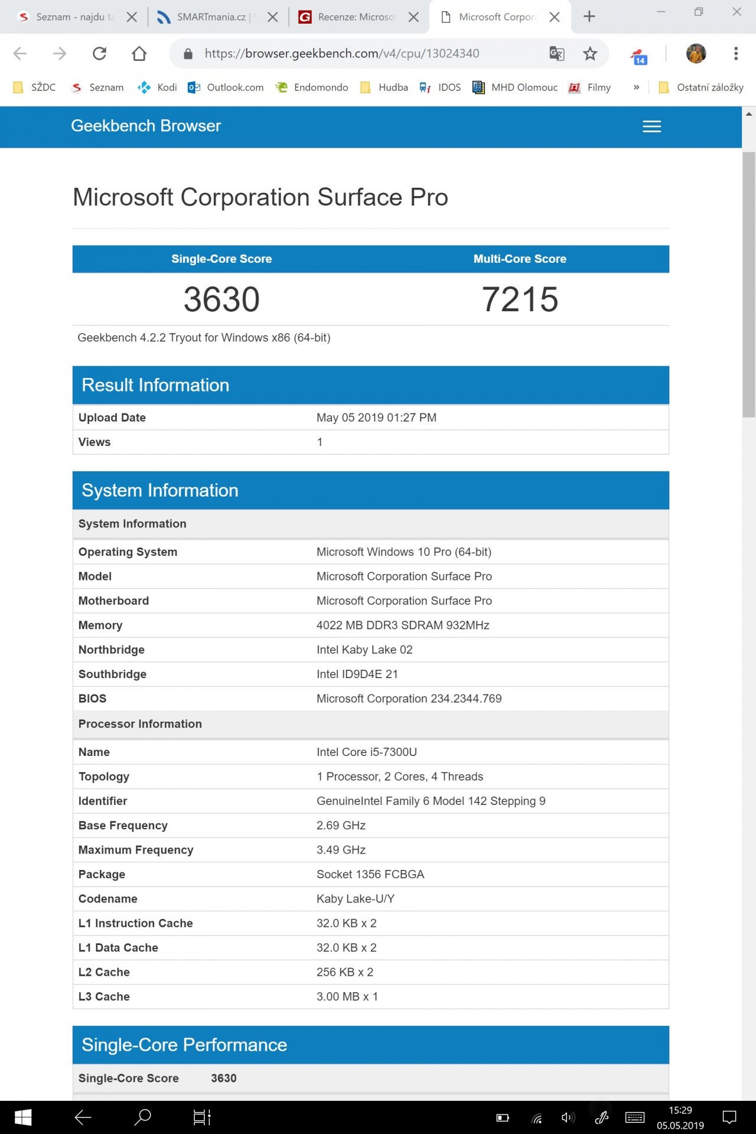756x1134 pixels.
Task: Open the browser home page
Action: [139, 54]
